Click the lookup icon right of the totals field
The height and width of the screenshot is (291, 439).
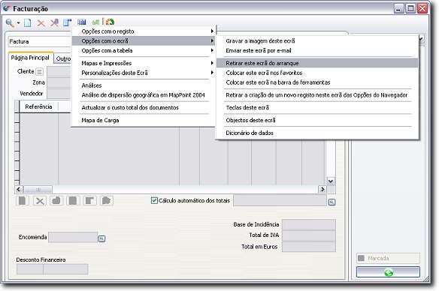click(332, 202)
